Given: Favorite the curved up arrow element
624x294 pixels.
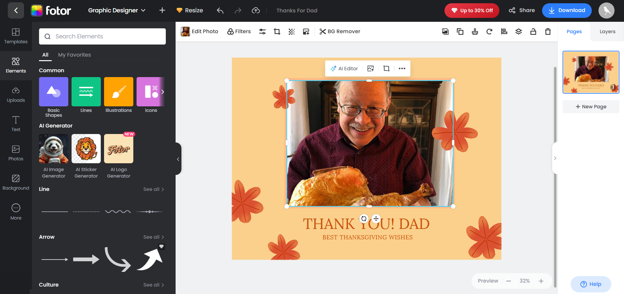Looking at the screenshot, I should (161, 247).
